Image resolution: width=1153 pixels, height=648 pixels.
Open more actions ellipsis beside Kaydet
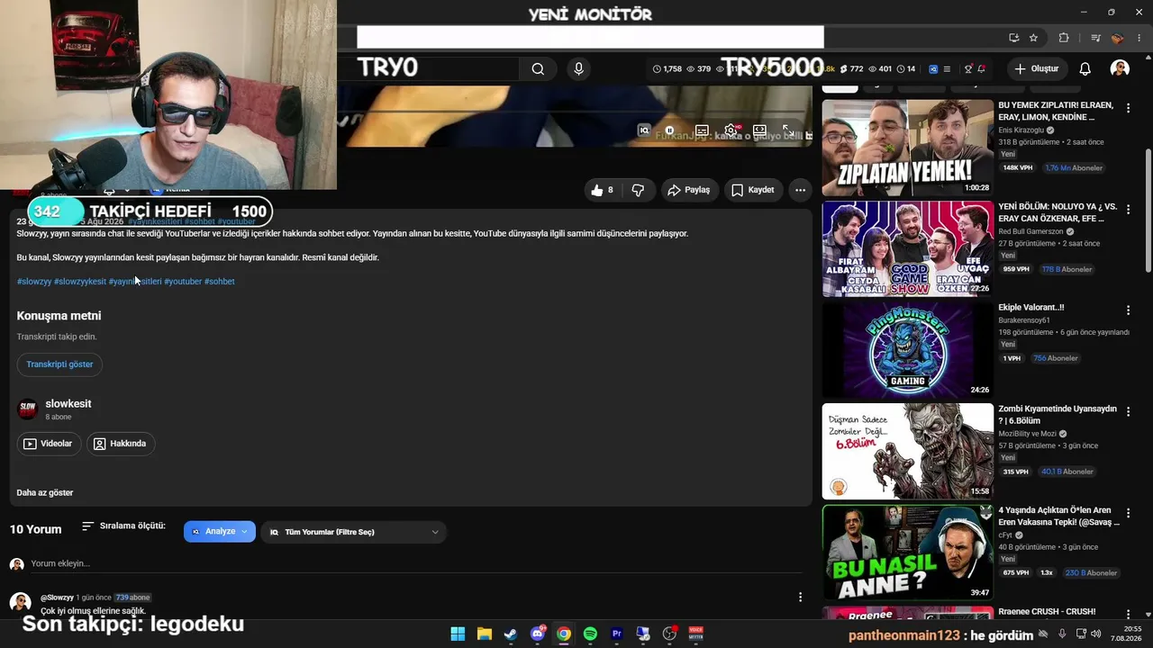800,190
